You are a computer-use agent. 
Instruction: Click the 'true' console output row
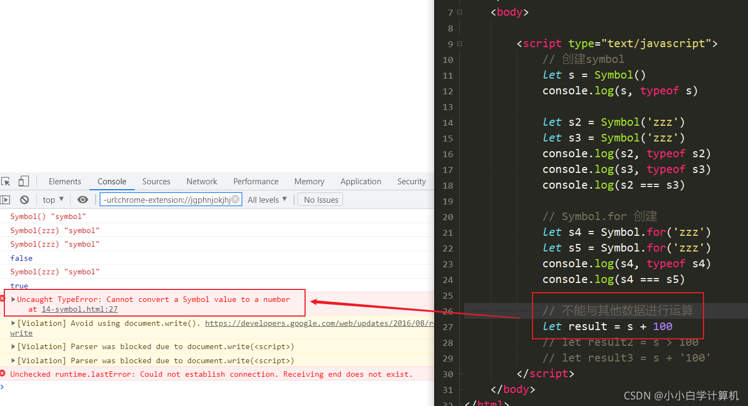pos(217,286)
